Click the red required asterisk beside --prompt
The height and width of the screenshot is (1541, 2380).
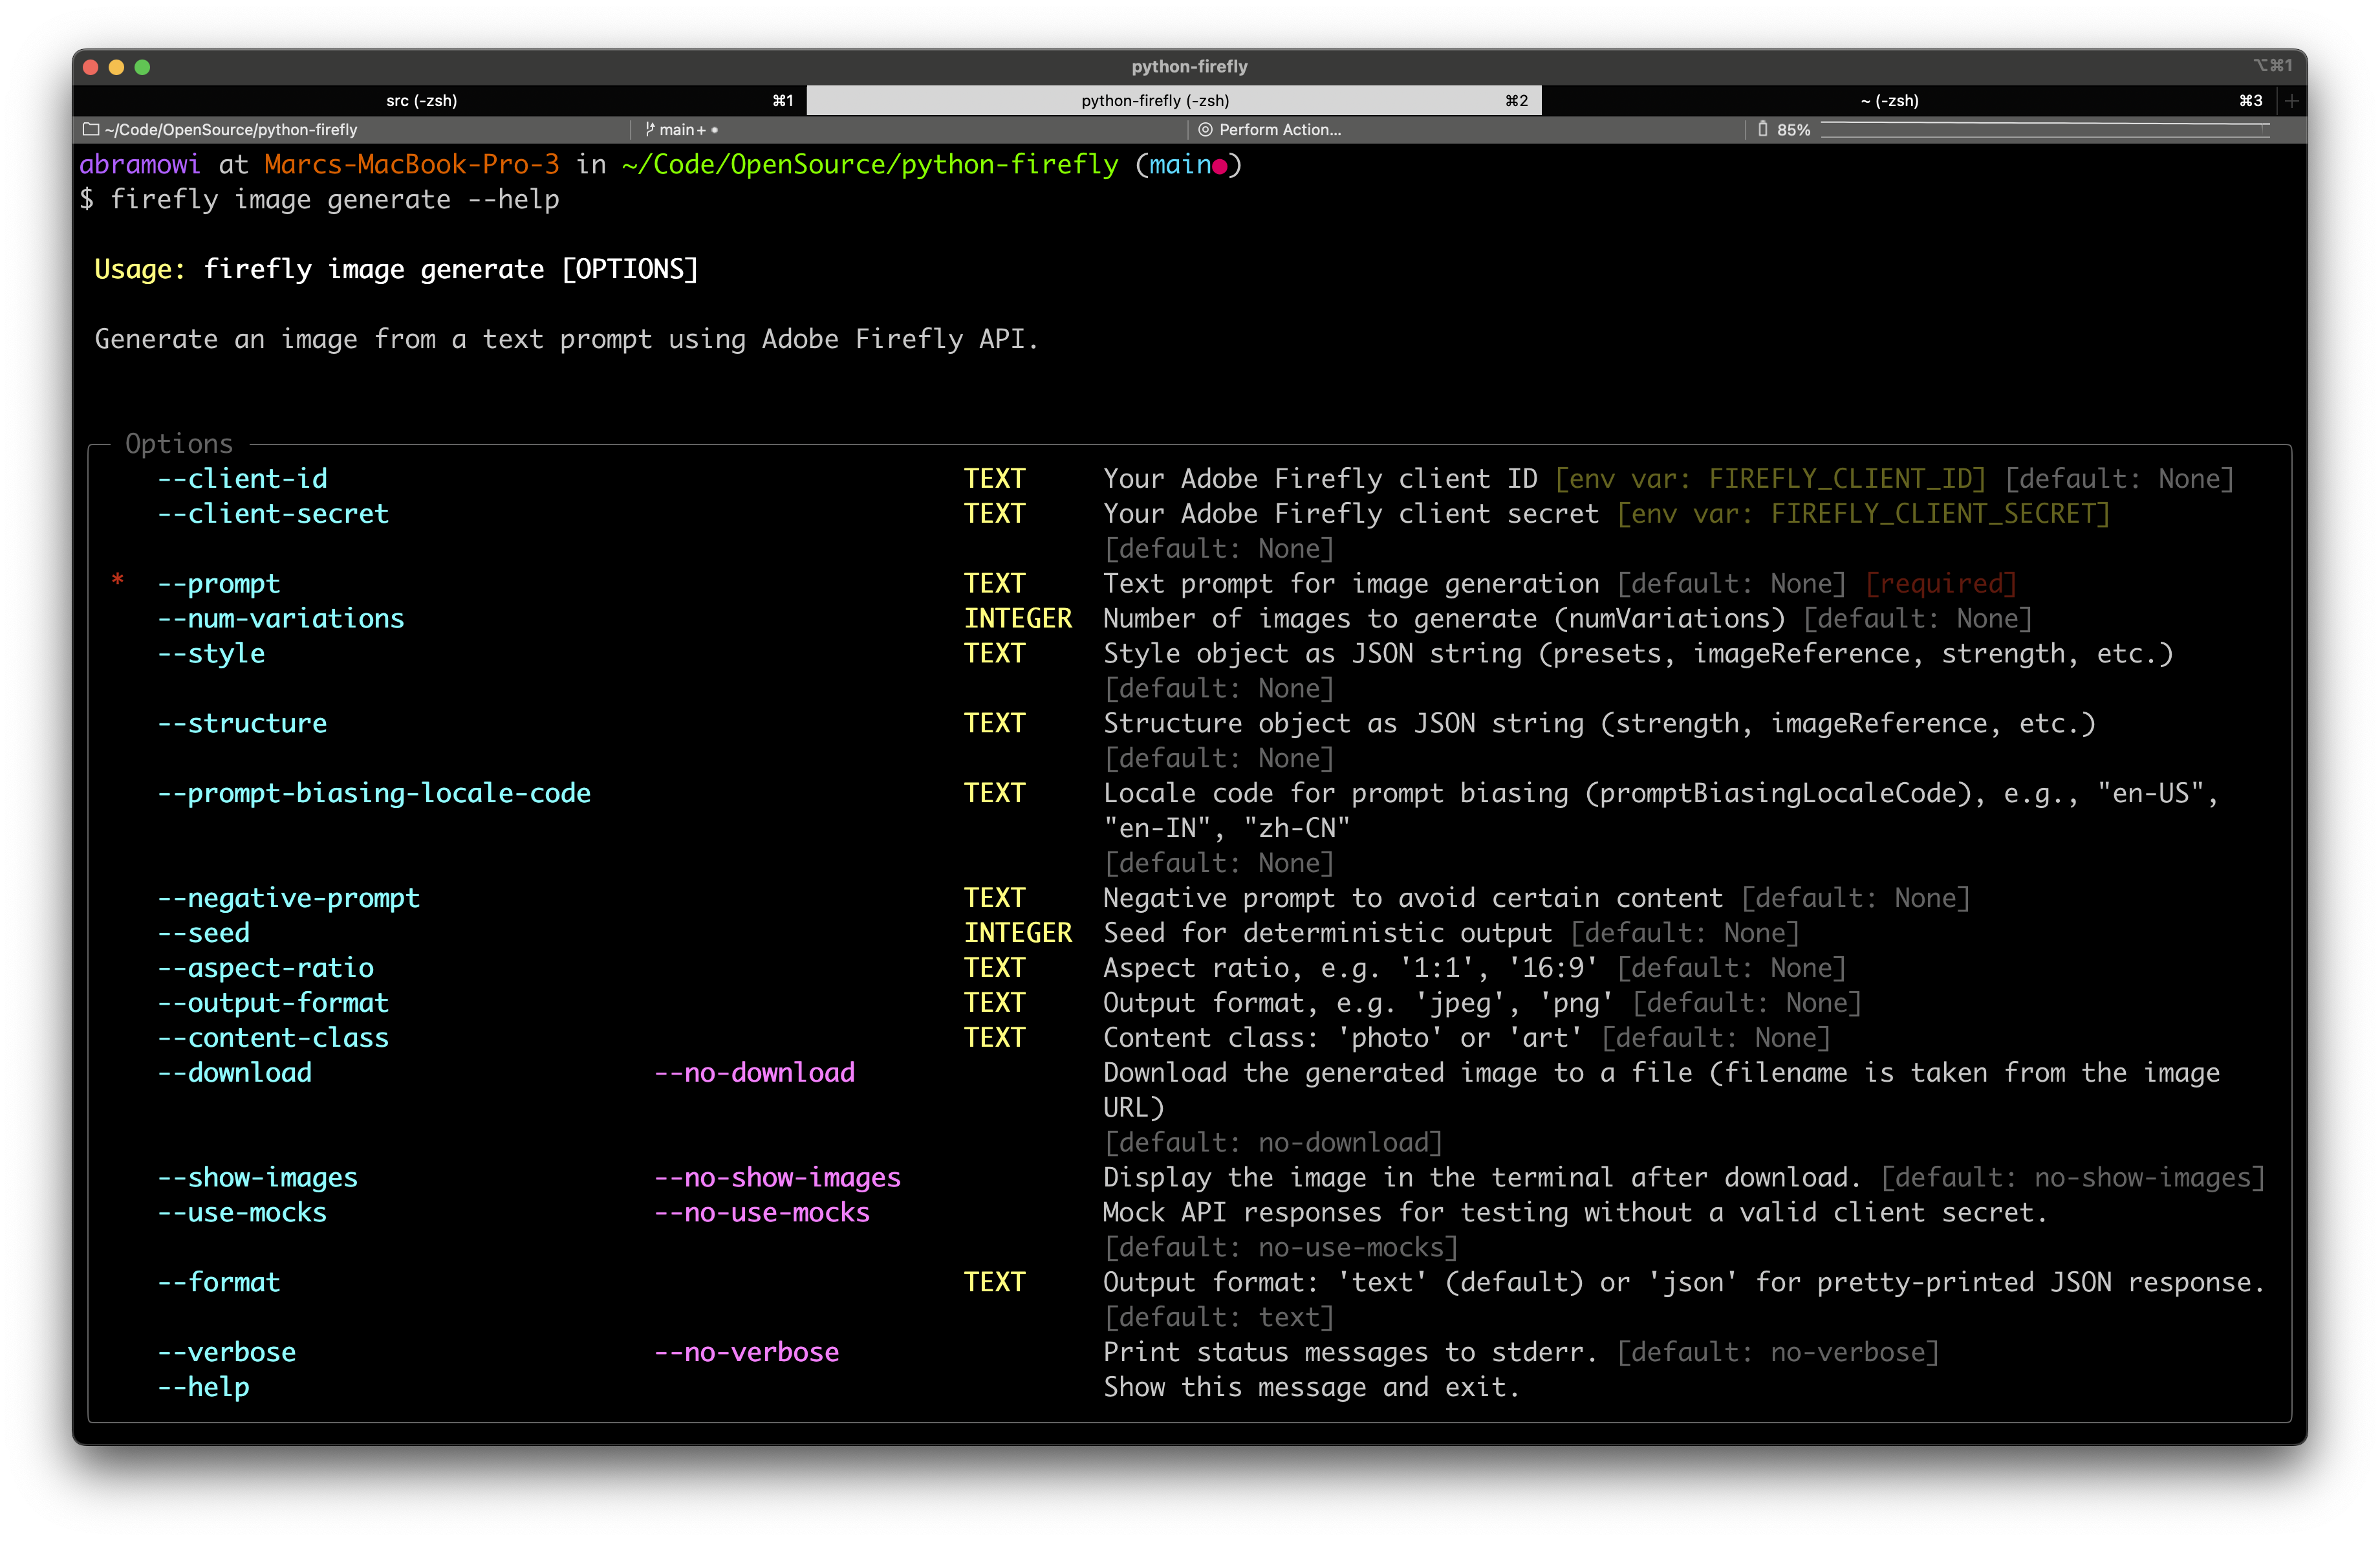[x=118, y=581]
